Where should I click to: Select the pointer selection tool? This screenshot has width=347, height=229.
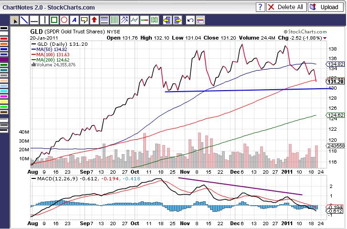click(15, 20)
